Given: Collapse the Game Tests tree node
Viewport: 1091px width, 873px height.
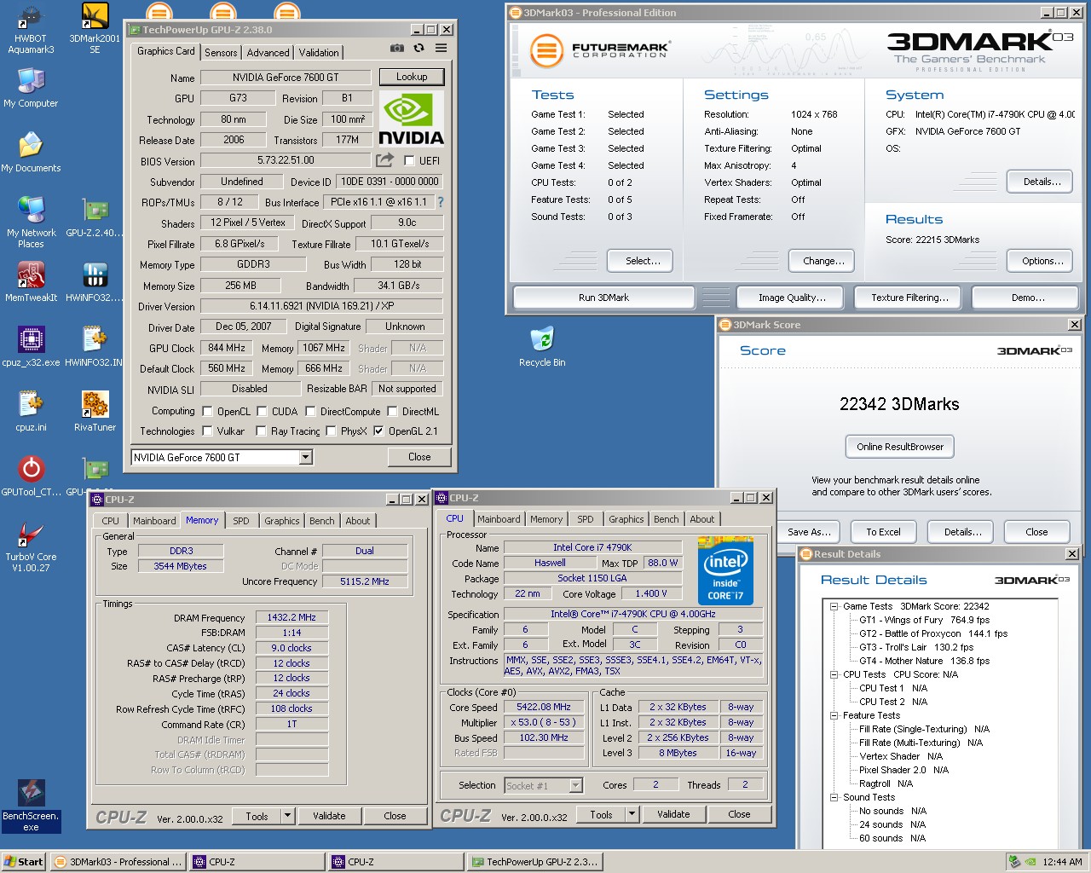Looking at the screenshot, I should pyautogui.click(x=834, y=606).
